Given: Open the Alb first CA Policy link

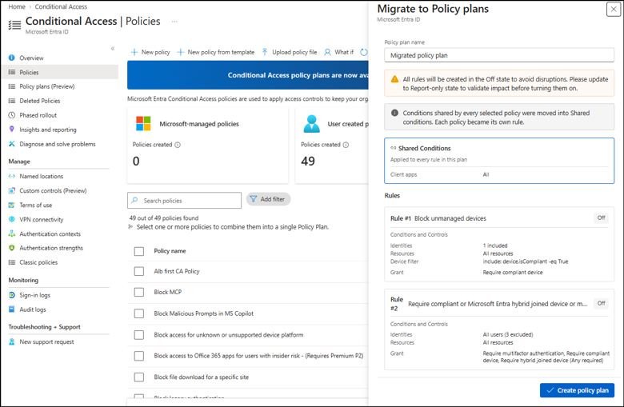Looking at the screenshot, I should coord(177,271).
